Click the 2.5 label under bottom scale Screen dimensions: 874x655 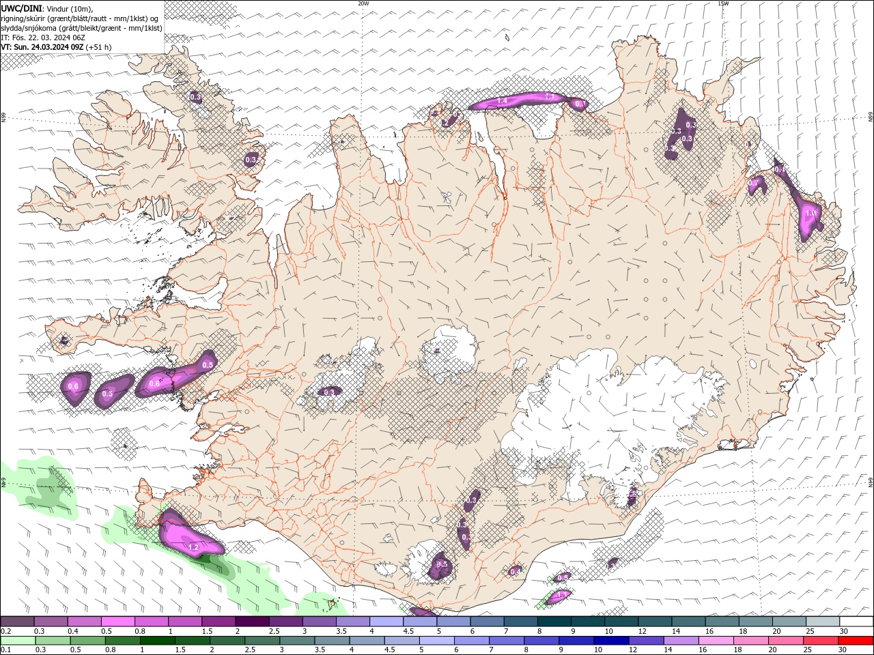249,650
